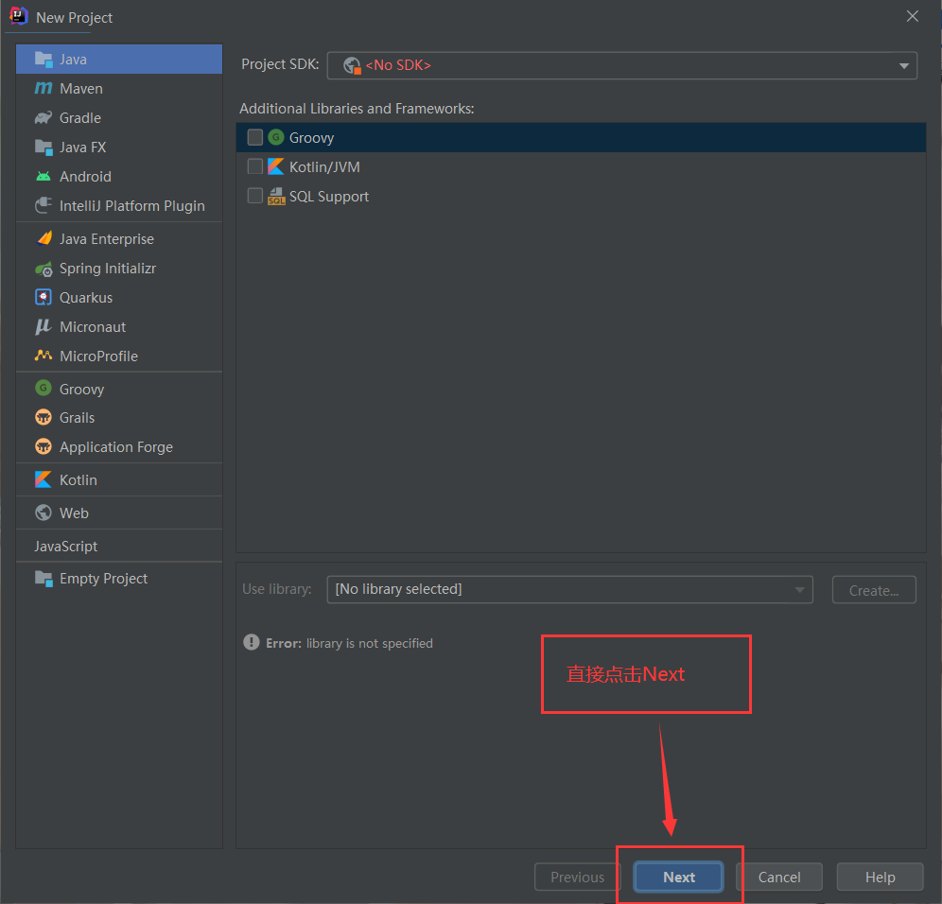
Task: Click the Help button
Action: (880, 877)
